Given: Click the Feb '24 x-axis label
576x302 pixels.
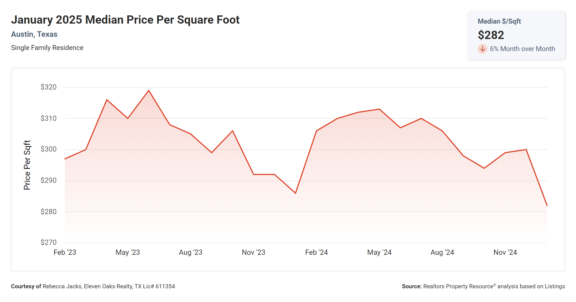Looking at the screenshot, I should point(316,252).
